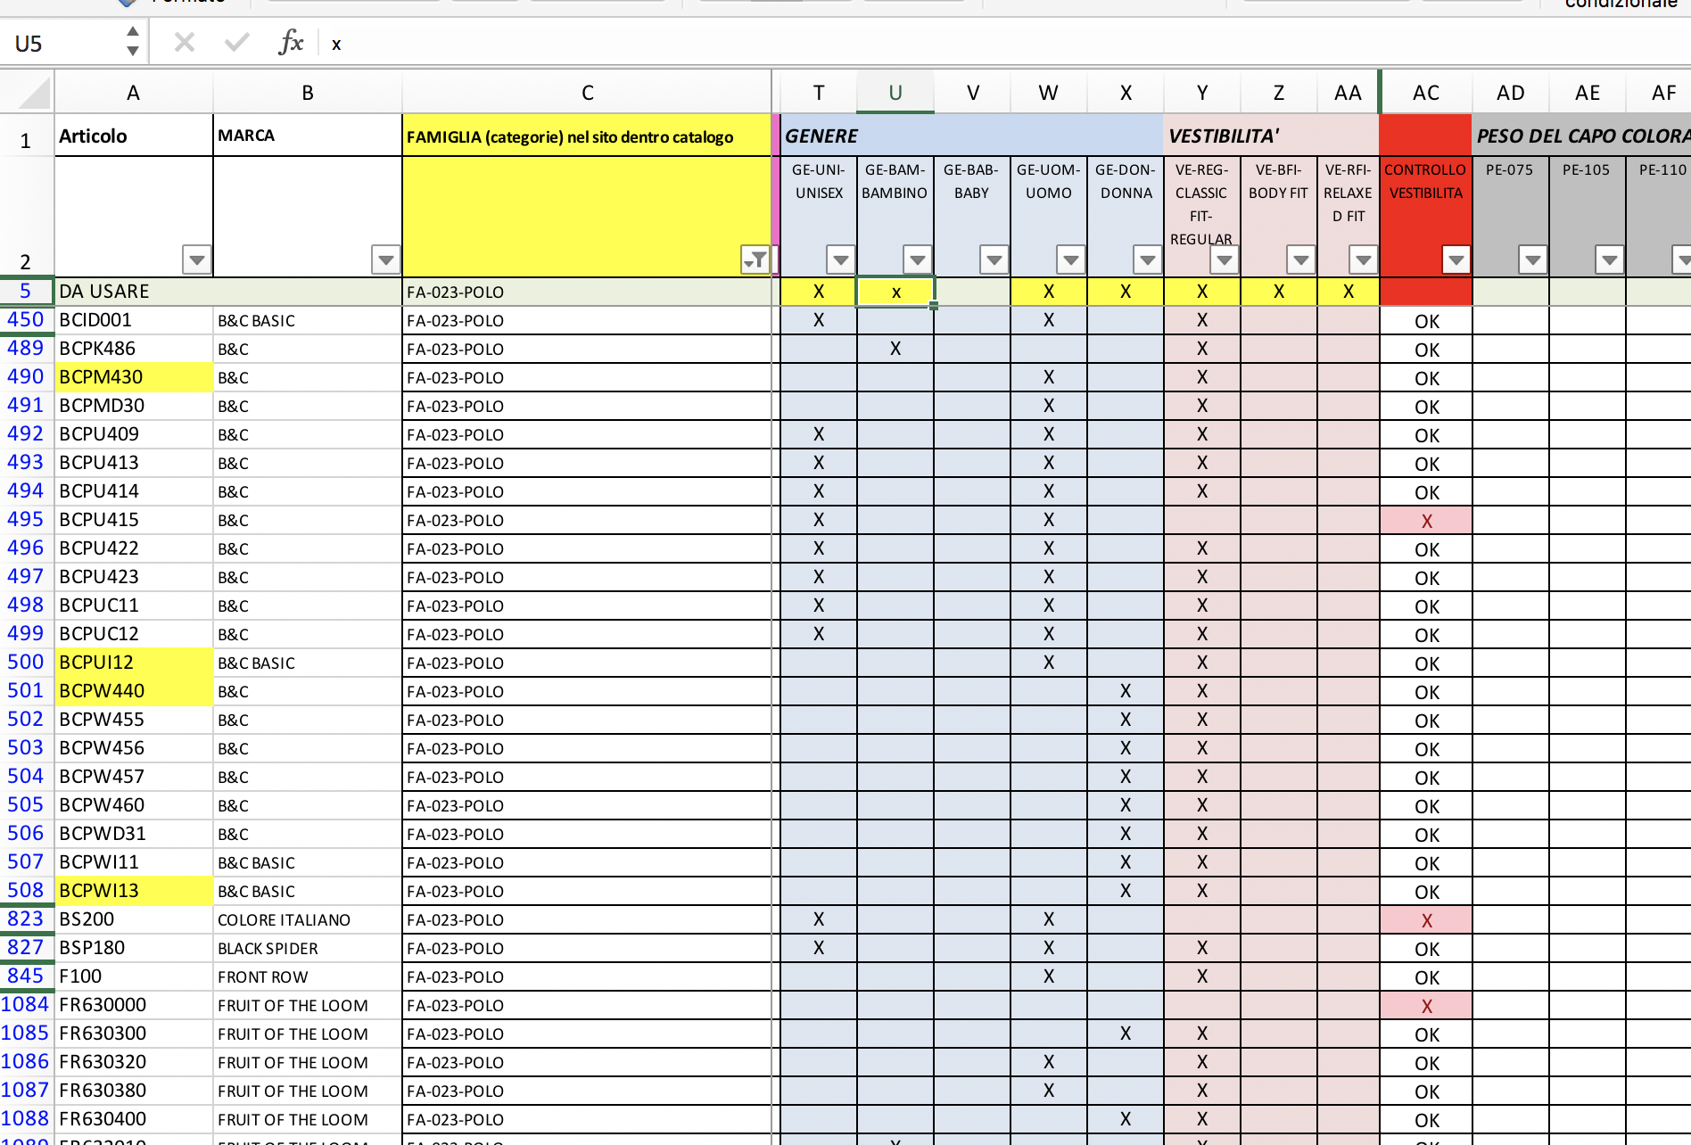Select column header U

click(x=895, y=93)
